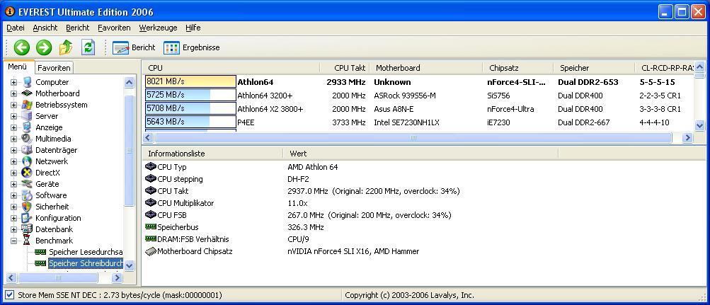Expand the Motherboard tree node
The image size is (710, 305).
pos(13,93)
